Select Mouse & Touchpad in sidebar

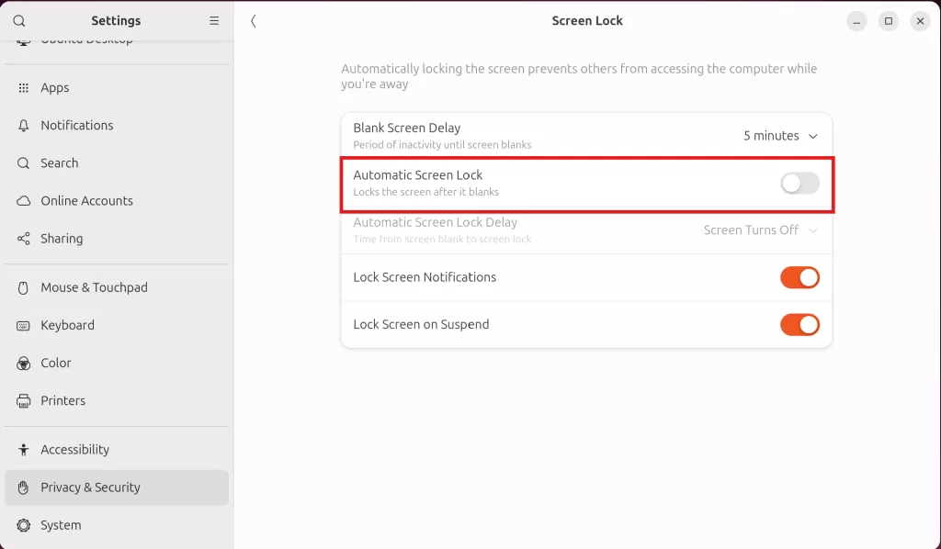[x=94, y=287]
